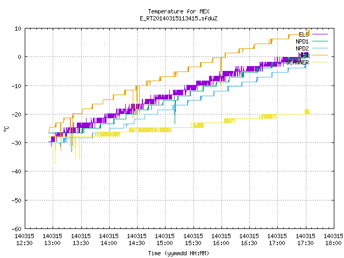Click the y-axis label -50

17,200
